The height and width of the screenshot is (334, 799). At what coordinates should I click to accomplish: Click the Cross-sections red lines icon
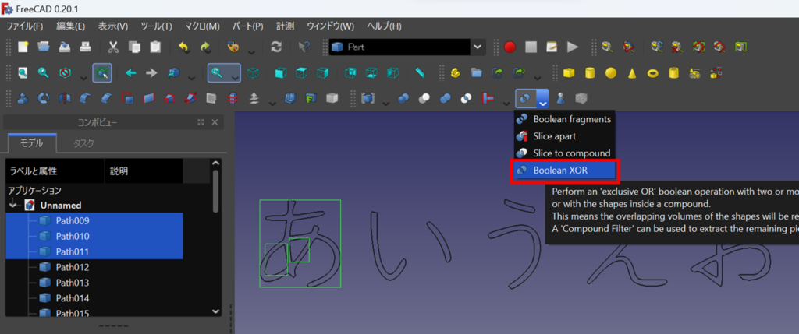233,98
